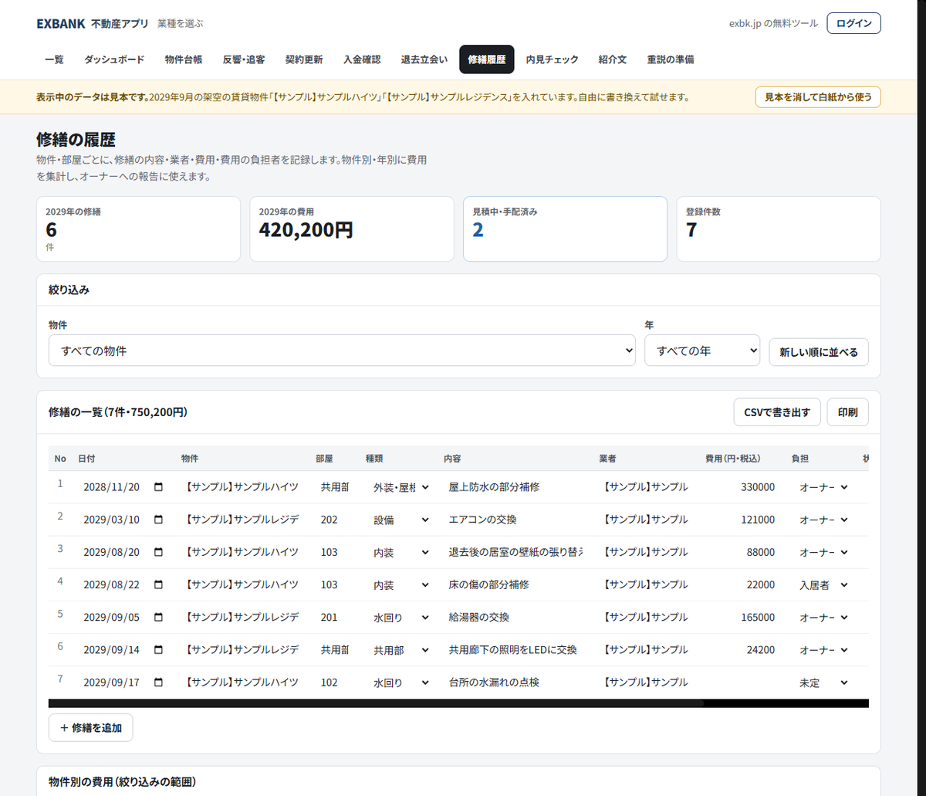Click 見本を消して白紙から使う button
The image size is (926, 796).
[818, 97]
